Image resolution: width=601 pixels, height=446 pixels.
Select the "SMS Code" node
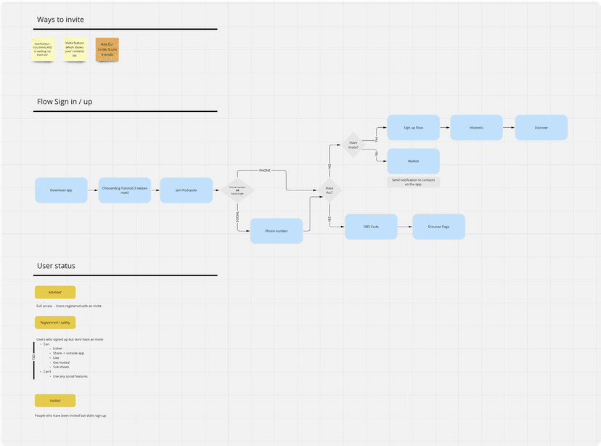pos(372,226)
